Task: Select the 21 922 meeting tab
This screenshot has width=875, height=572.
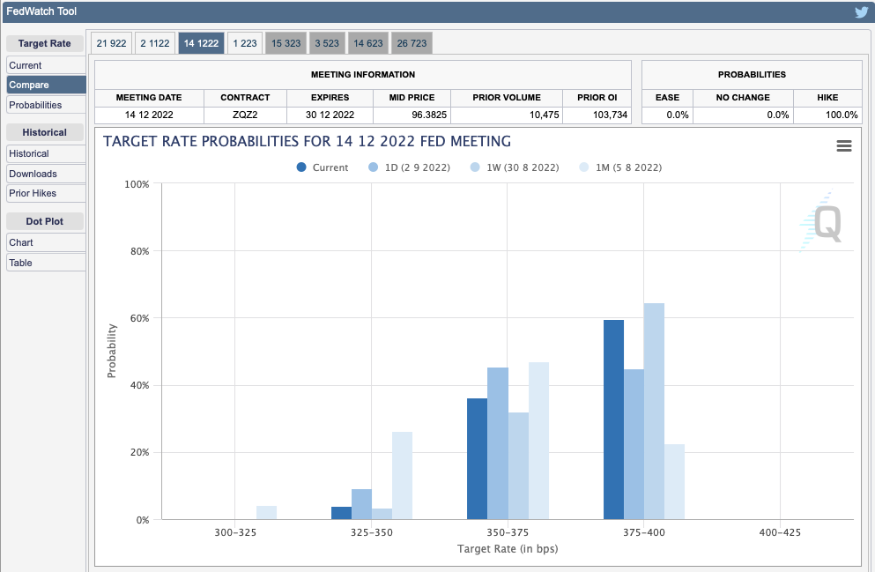Action: (x=111, y=43)
